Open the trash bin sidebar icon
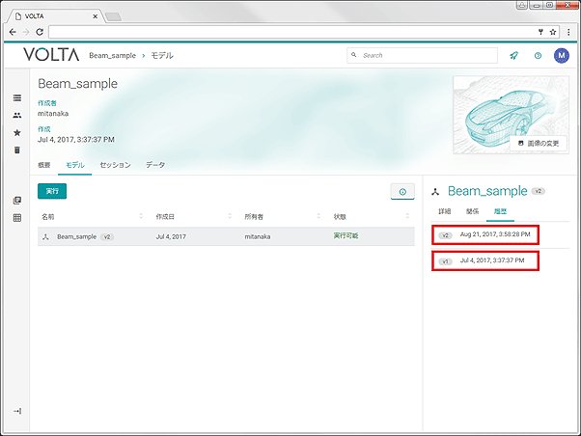 [17, 150]
